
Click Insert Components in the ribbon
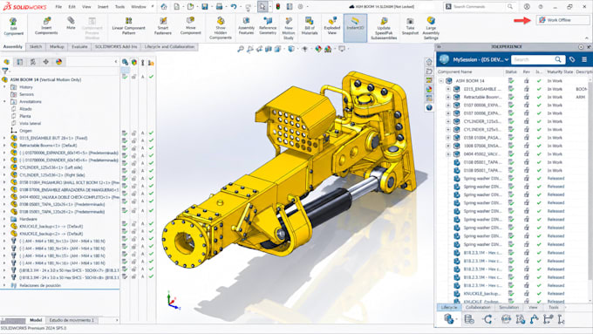(x=46, y=26)
